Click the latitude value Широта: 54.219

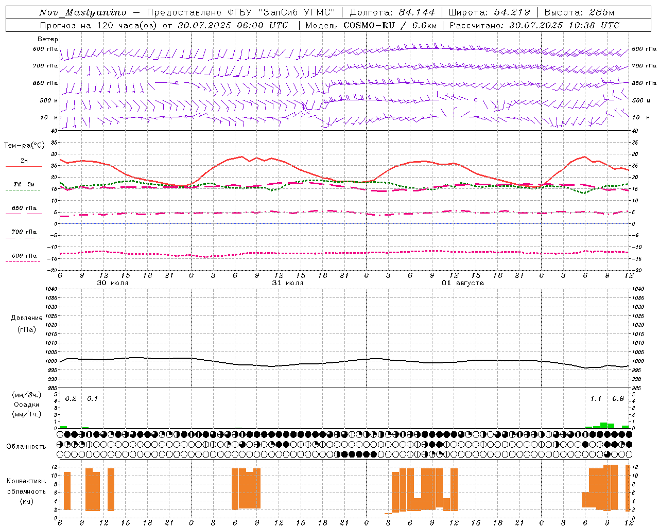490,12
